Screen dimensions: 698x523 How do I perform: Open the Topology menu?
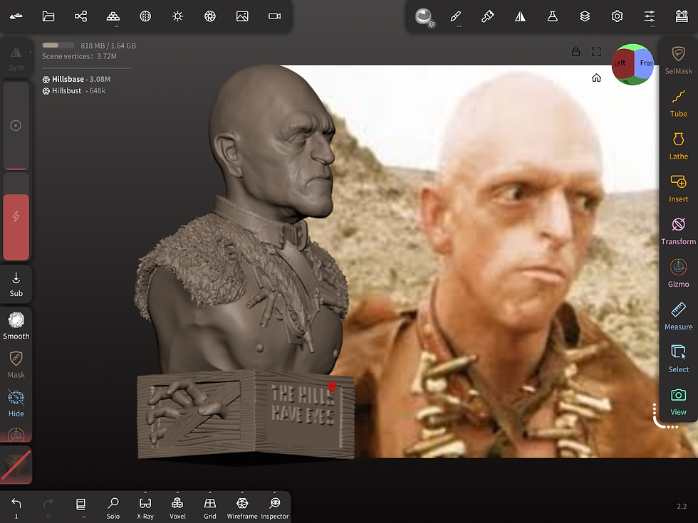[x=113, y=17]
